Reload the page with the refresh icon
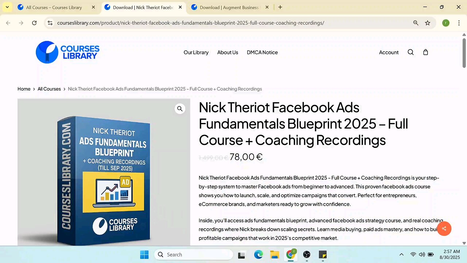467x263 pixels. pyautogui.click(x=34, y=23)
